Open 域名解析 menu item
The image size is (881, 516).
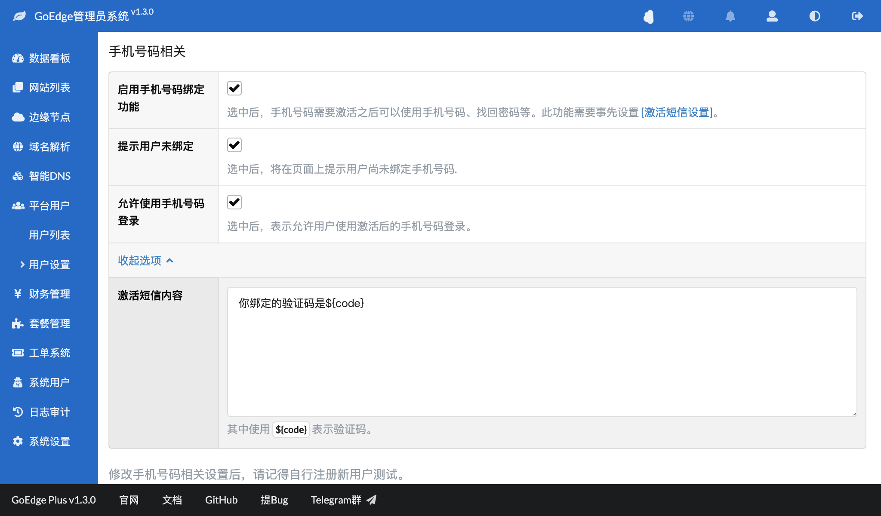pyautogui.click(x=49, y=147)
